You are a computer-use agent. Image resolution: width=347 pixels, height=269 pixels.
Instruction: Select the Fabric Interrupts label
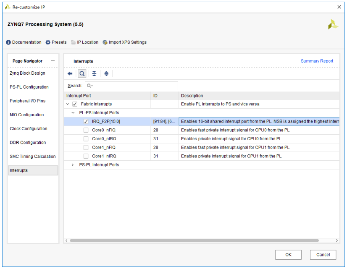pos(96,104)
